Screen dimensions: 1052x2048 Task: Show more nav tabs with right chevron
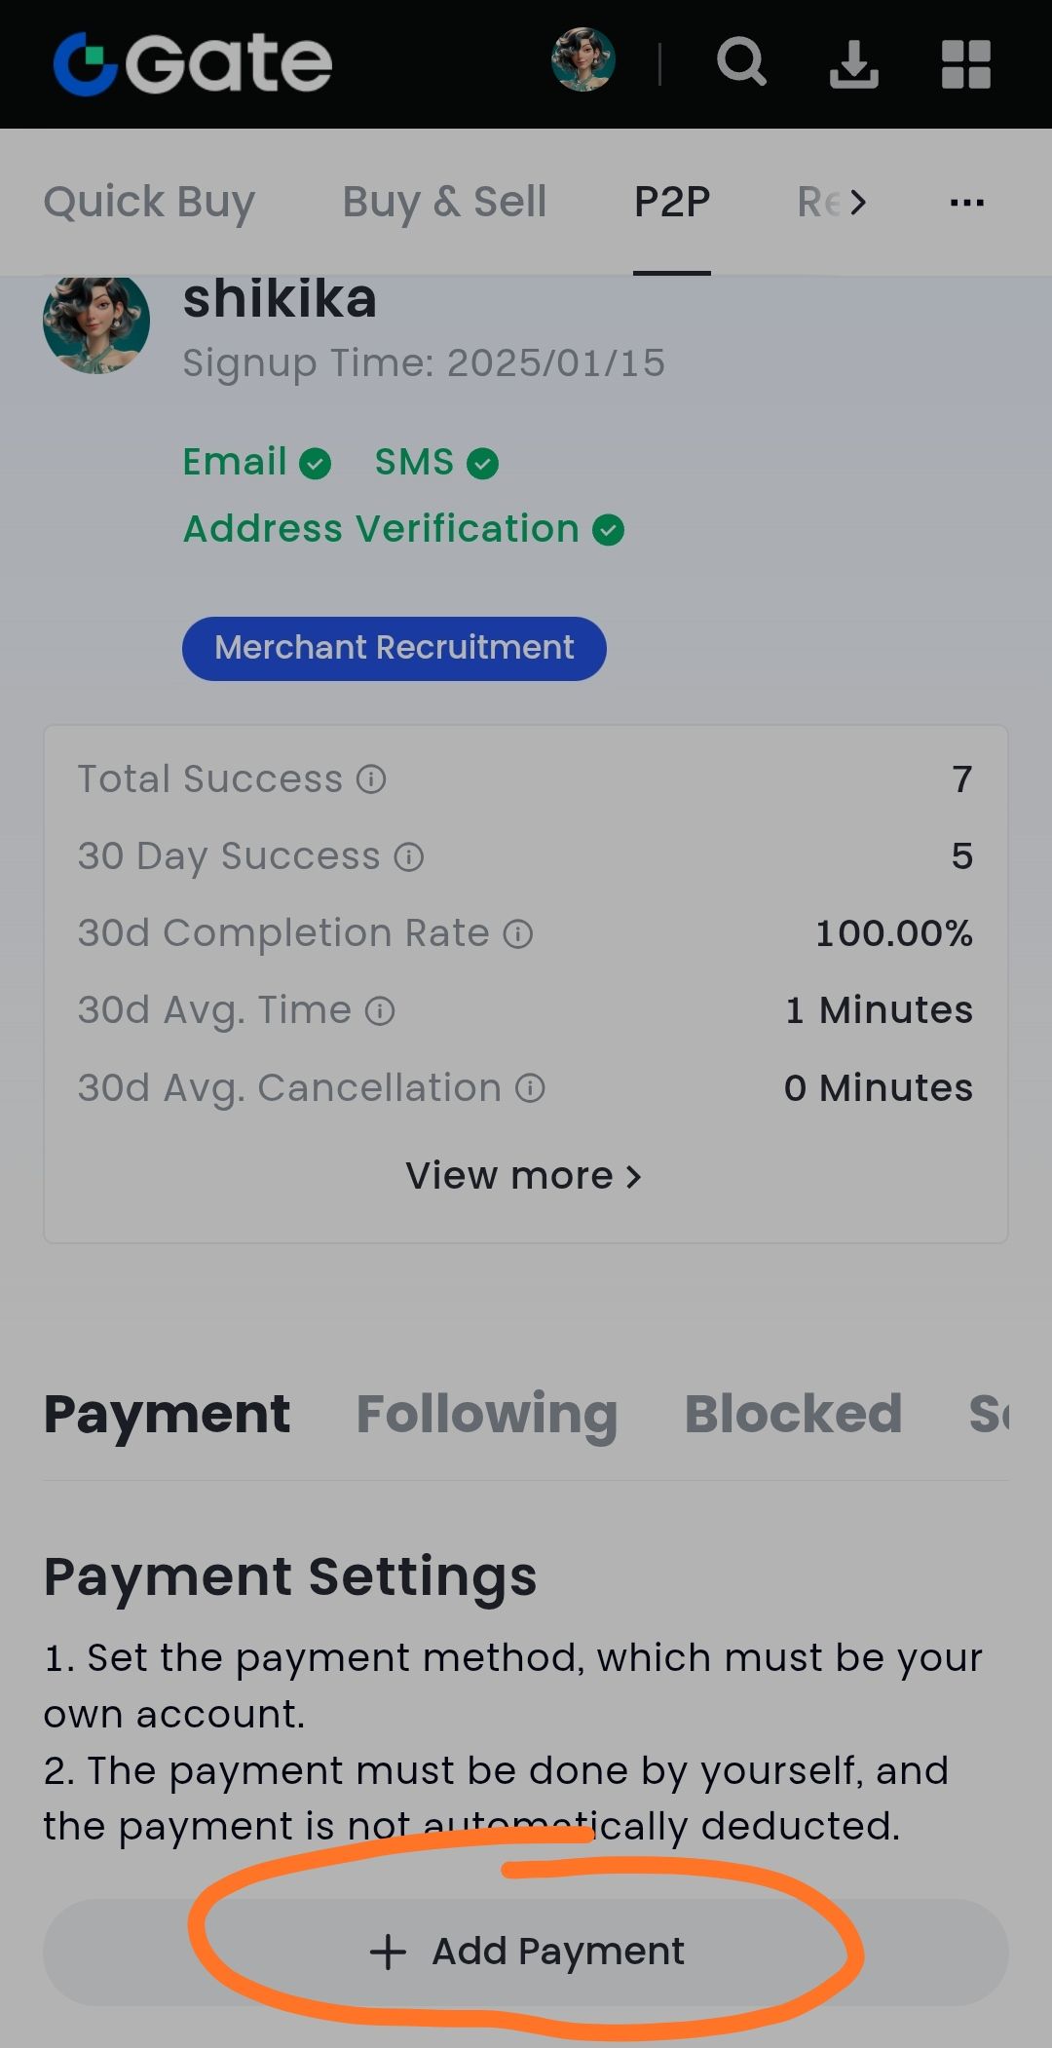point(857,203)
